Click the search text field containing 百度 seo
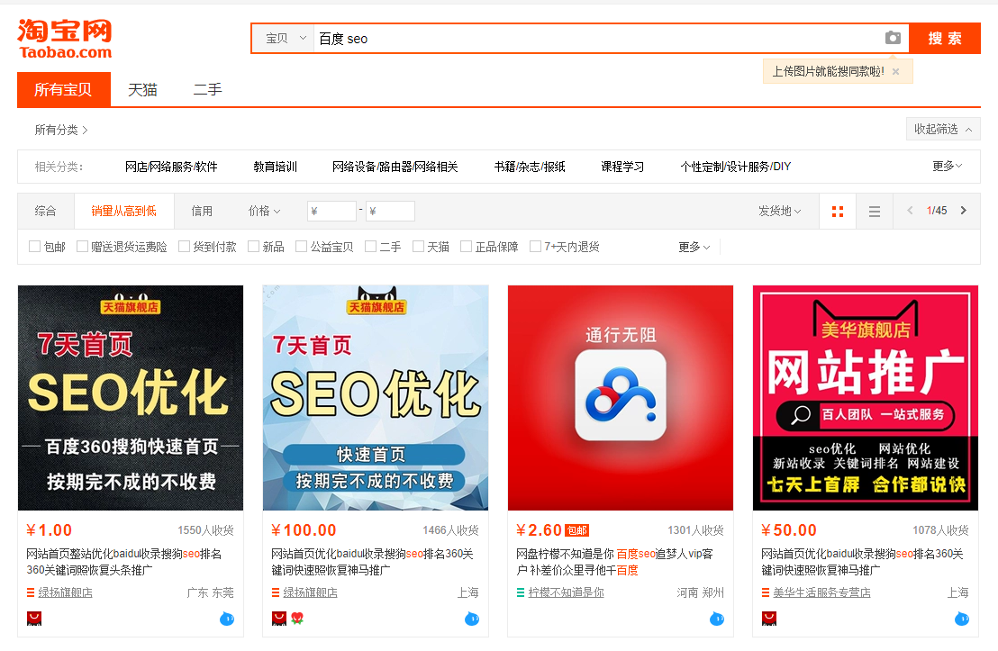The image size is (998, 651). [x=597, y=38]
